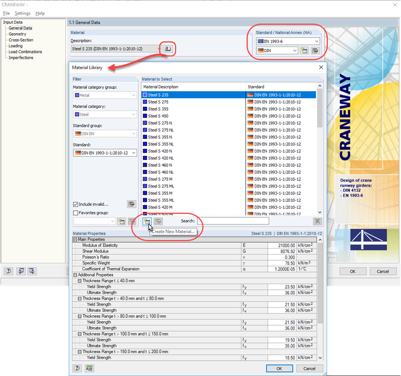Collapse Main Properties section
The image size is (401, 376).
(75, 240)
